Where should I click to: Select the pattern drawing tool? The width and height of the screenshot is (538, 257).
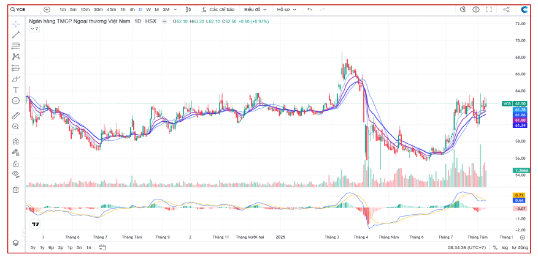tap(16, 57)
